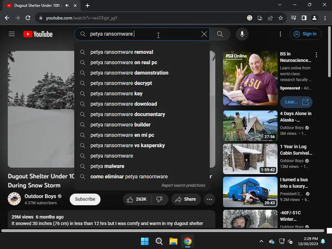Select suggestion petya ransomware on real pc
The image size is (332, 249).
(142, 63)
